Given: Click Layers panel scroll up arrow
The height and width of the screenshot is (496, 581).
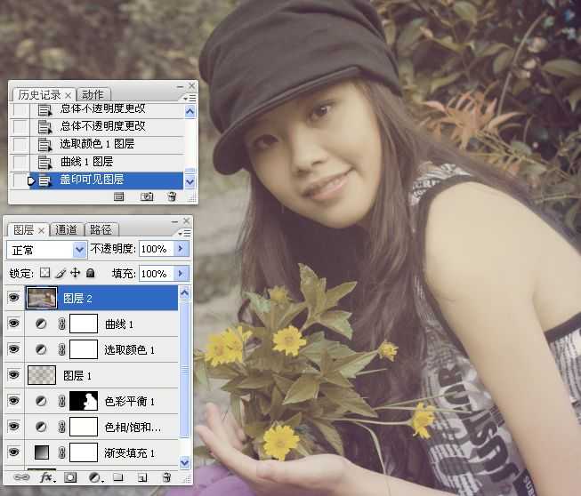Looking at the screenshot, I should click(x=184, y=293).
